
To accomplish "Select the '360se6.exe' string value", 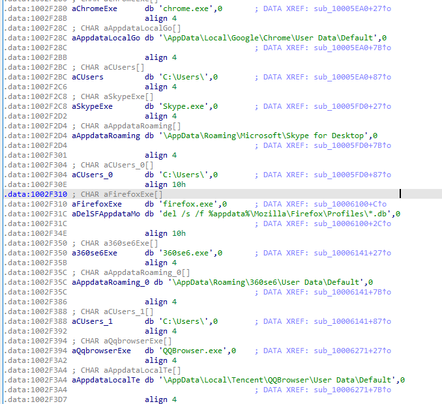I will coord(186,253).
